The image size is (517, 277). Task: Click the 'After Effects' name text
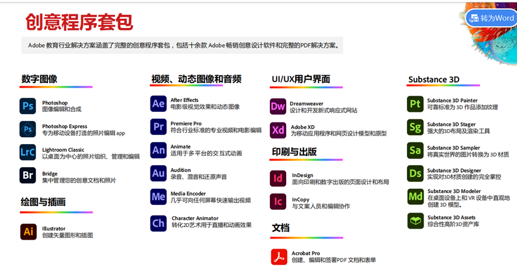[x=184, y=100]
